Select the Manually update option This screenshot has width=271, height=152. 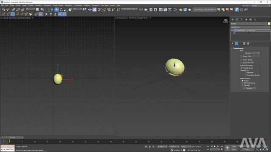(242, 85)
